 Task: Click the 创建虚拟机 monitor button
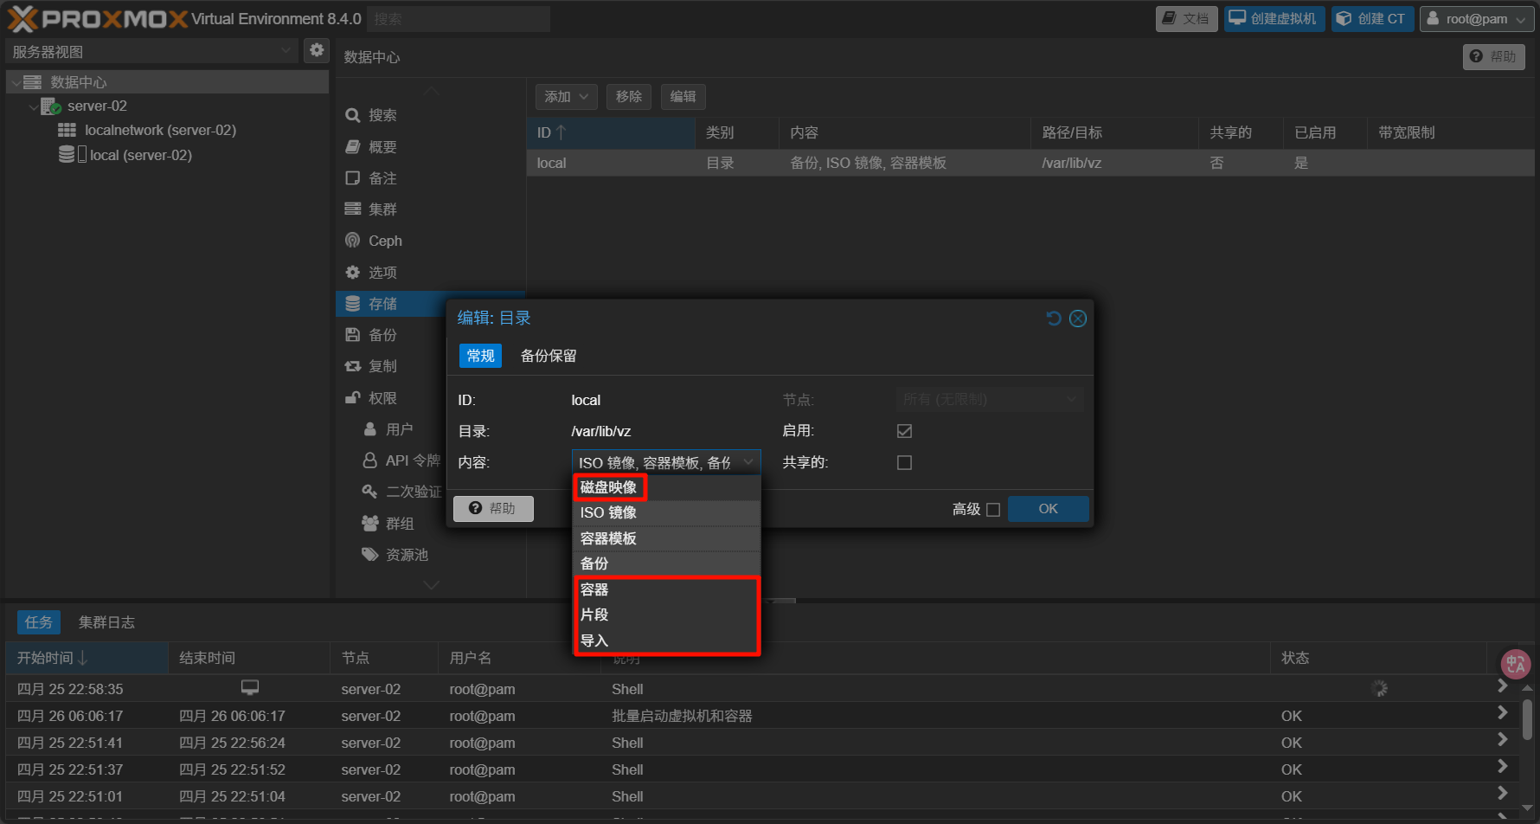pyautogui.click(x=1274, y=19)
